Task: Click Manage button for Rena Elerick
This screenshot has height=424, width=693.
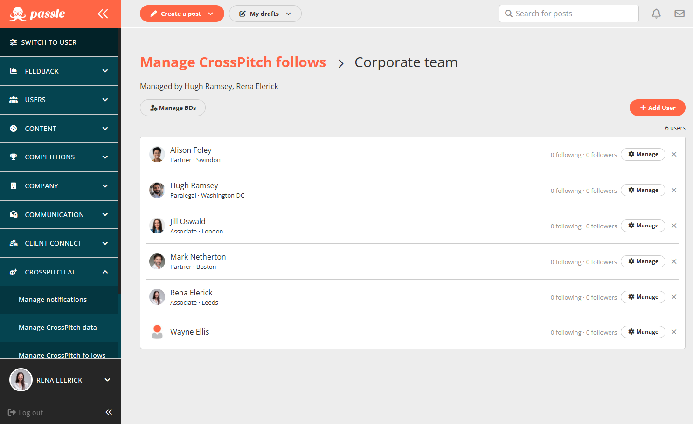Action: click(643, 297)
